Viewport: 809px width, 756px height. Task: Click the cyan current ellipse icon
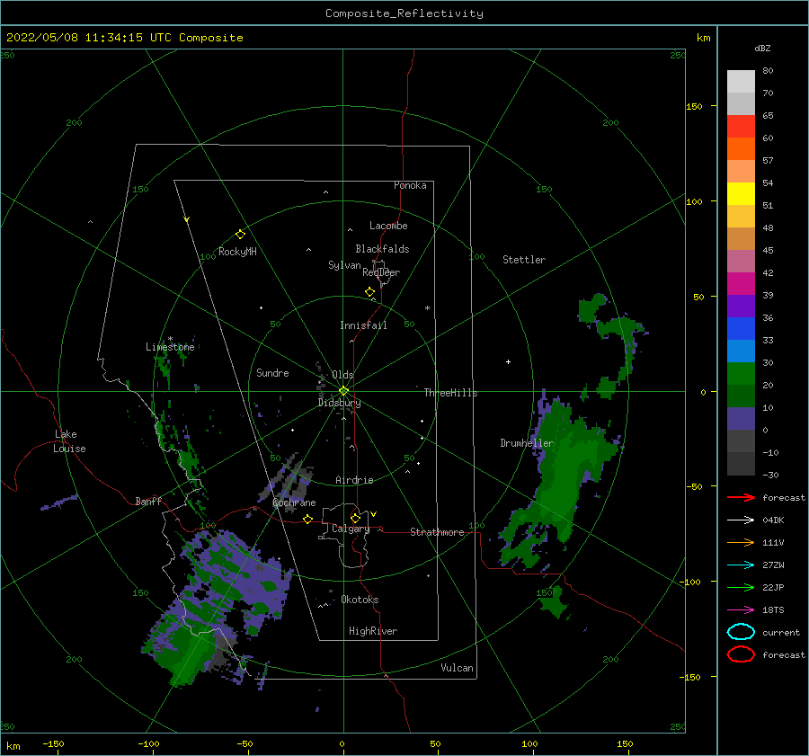click(x=741, y=632)
